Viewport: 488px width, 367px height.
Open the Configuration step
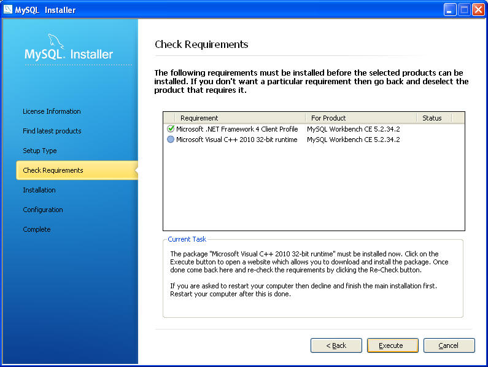tap(43, 210)
